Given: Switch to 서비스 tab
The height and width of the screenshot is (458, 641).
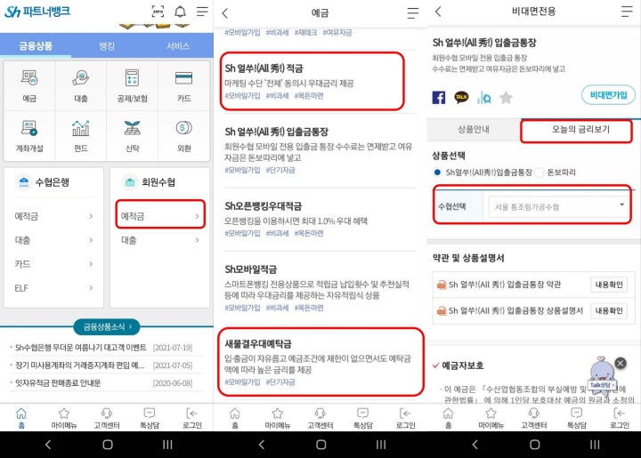Looking at the screenshot, I should click(178, 45).
